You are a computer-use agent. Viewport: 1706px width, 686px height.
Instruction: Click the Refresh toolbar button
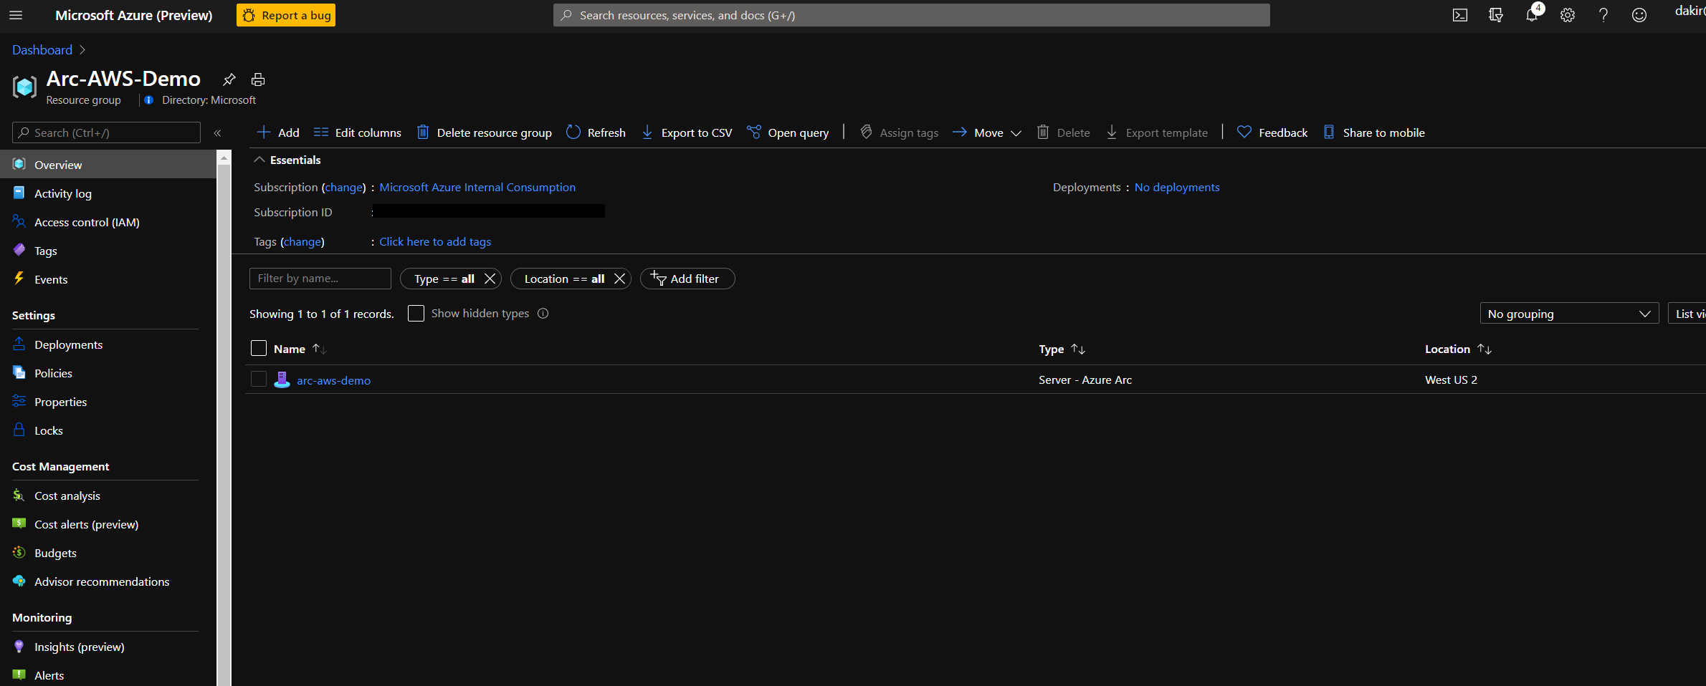596,132
